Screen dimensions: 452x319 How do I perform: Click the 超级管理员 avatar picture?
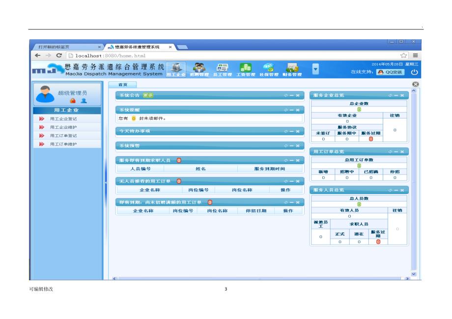45,94
